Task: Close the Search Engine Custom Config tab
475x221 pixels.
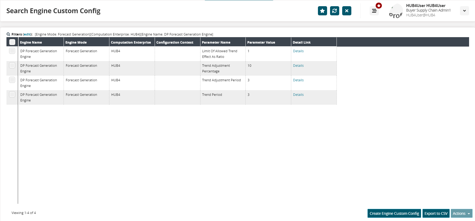Action: pyautogui.click(x=347, y=11)
